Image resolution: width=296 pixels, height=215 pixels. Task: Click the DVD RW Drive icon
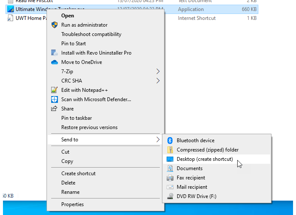click(x=170, y=196)
